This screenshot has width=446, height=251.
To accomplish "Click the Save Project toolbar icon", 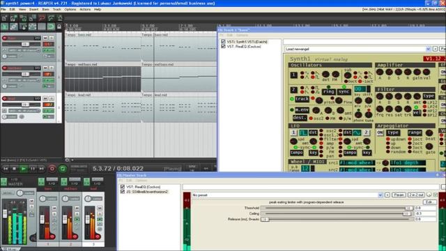I will click(x=23, y=18).
